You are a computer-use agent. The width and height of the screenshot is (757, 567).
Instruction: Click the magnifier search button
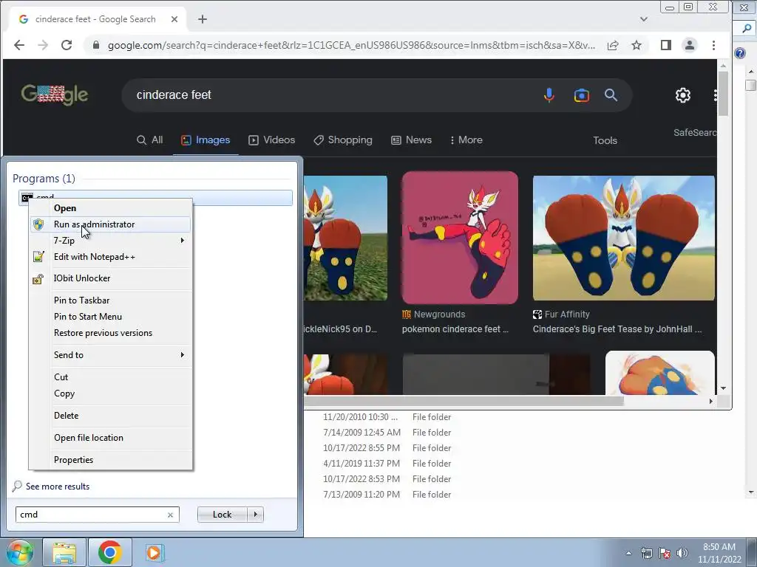(611, 95)
